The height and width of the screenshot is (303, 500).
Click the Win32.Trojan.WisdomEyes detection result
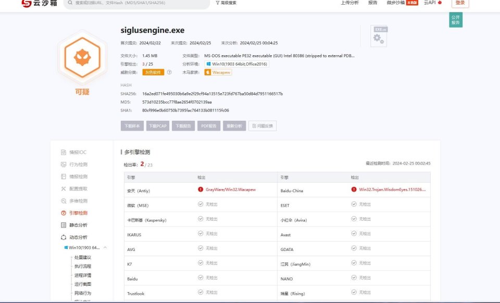(392, 190)
